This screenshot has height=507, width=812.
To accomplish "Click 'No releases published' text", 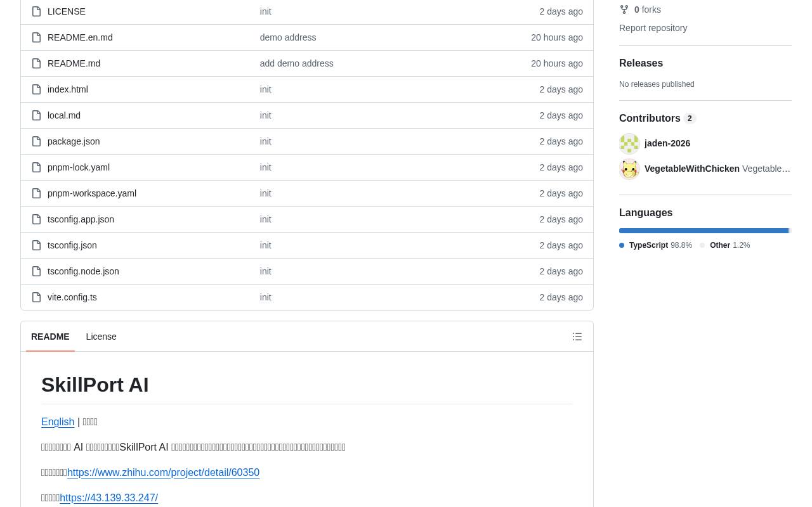I will click(657, 84).
